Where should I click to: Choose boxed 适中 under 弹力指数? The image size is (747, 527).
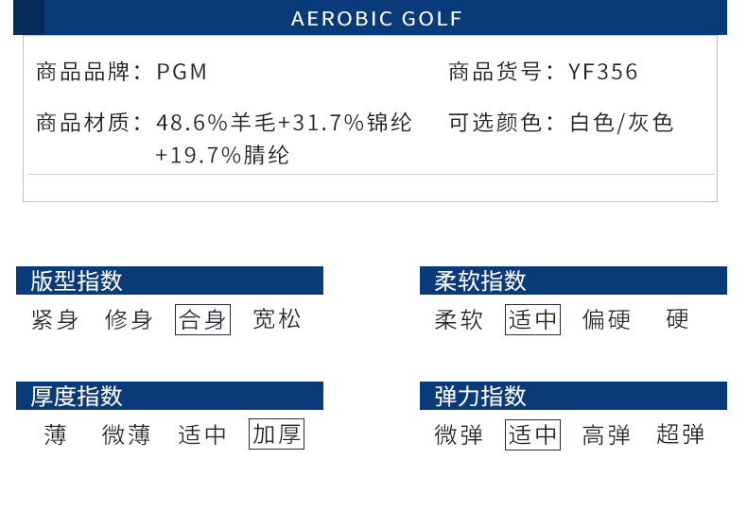(532, 434)
